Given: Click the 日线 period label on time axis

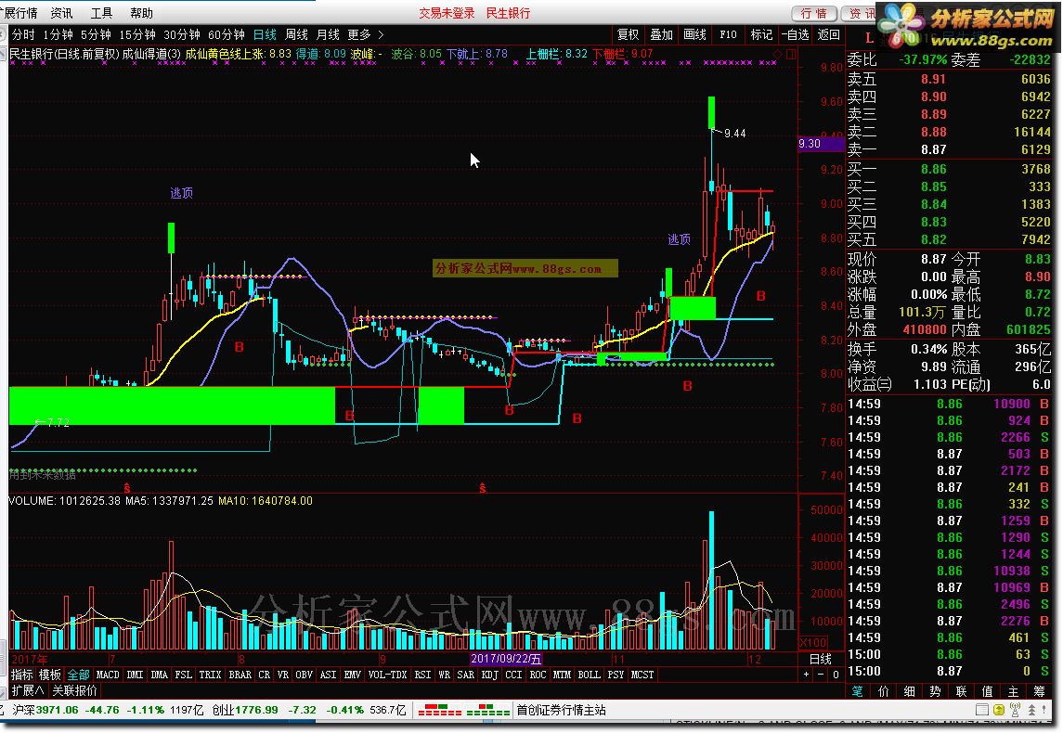Looking at the screenshot, I should [x=821, y=659].
